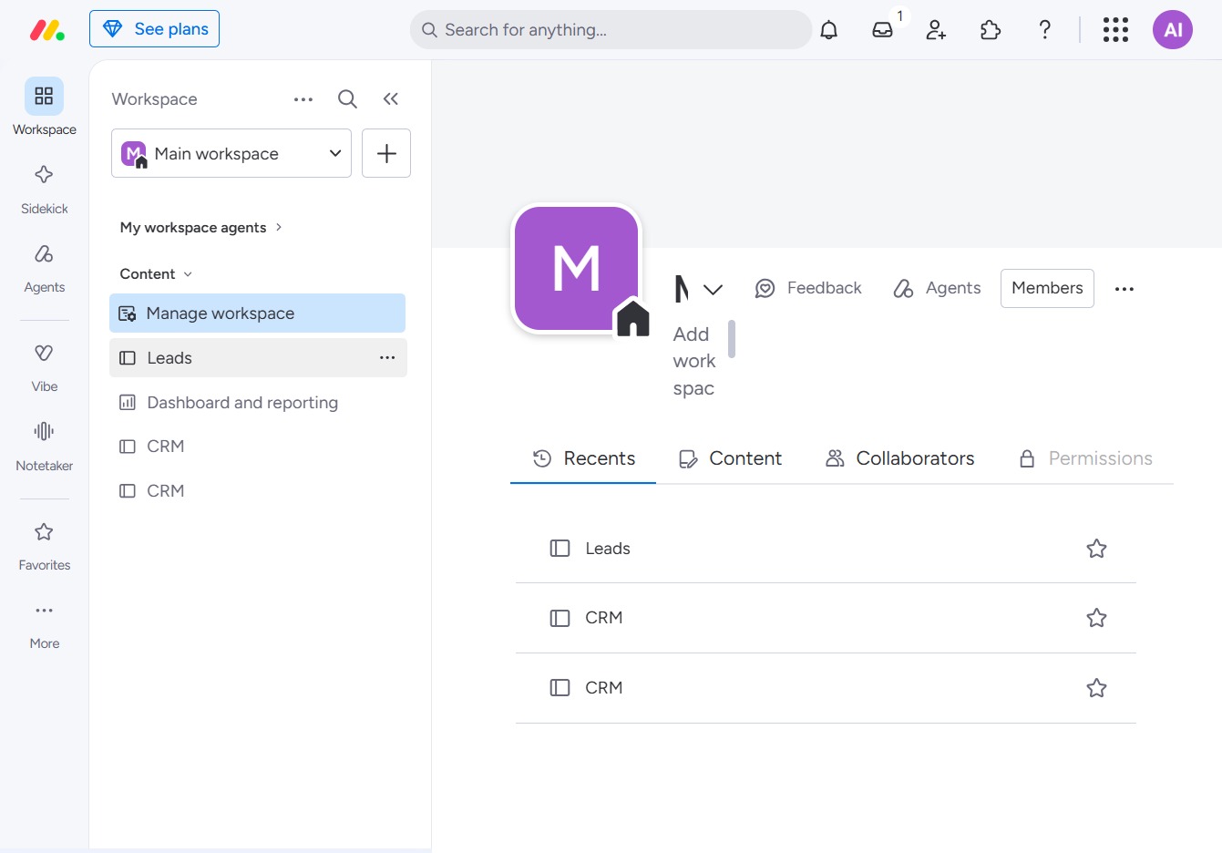Open the Members button
The image size is (1222, 853).
click(1047, 288)
